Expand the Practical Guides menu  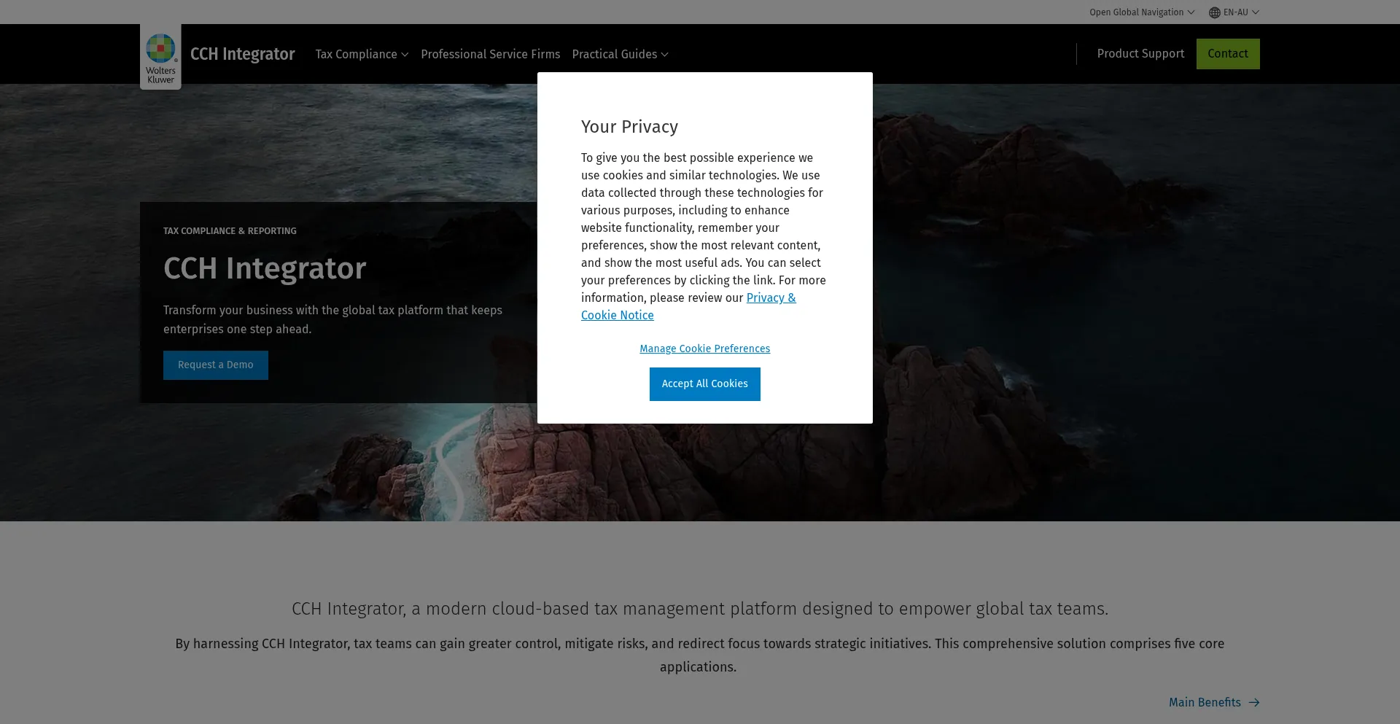(620, 54)
